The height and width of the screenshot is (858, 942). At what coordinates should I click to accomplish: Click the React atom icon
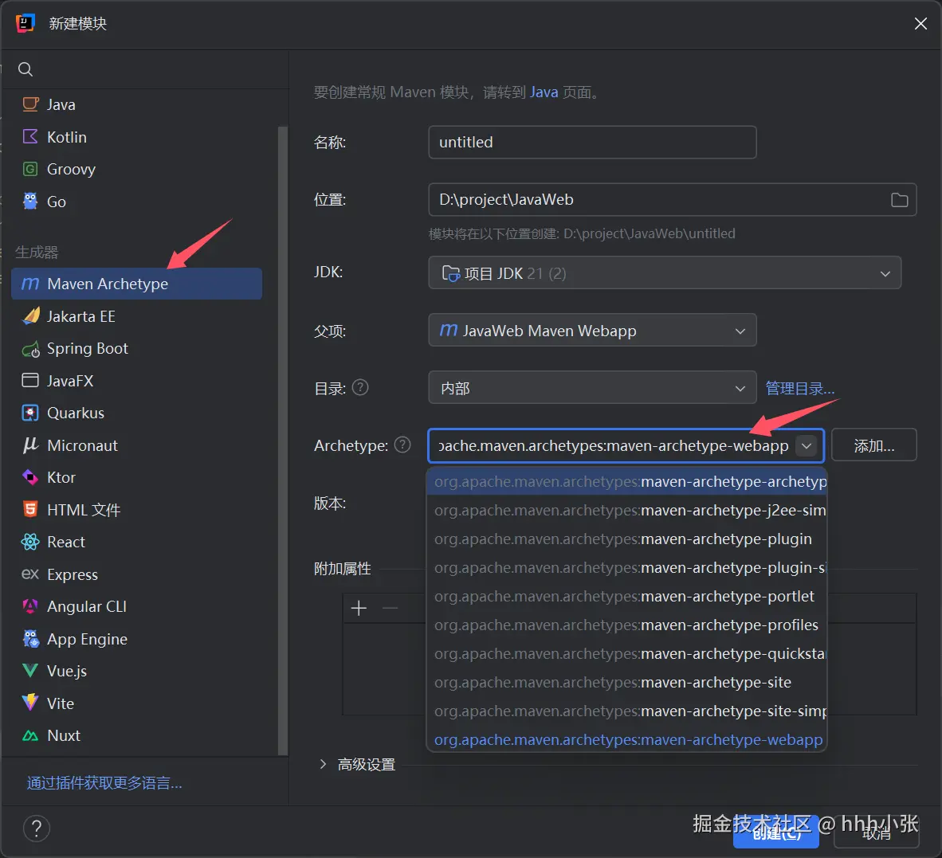(x=30, y=543)
